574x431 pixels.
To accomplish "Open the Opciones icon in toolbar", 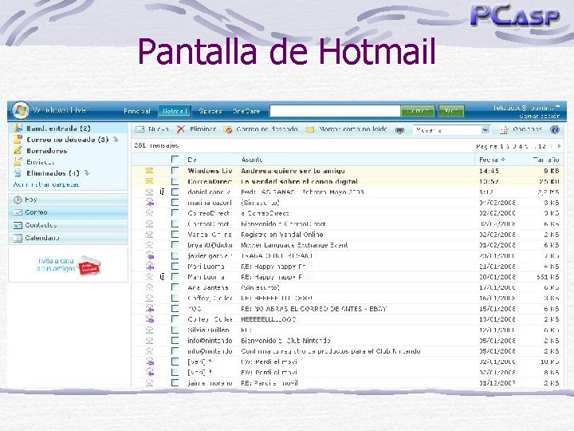I will click(x=504, y=130).
